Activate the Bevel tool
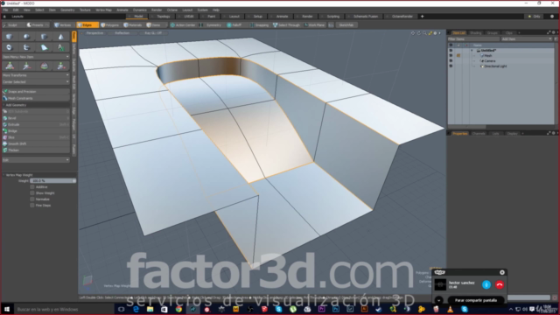The height and width of the screenshot is (315, 560). pos(36,118)
